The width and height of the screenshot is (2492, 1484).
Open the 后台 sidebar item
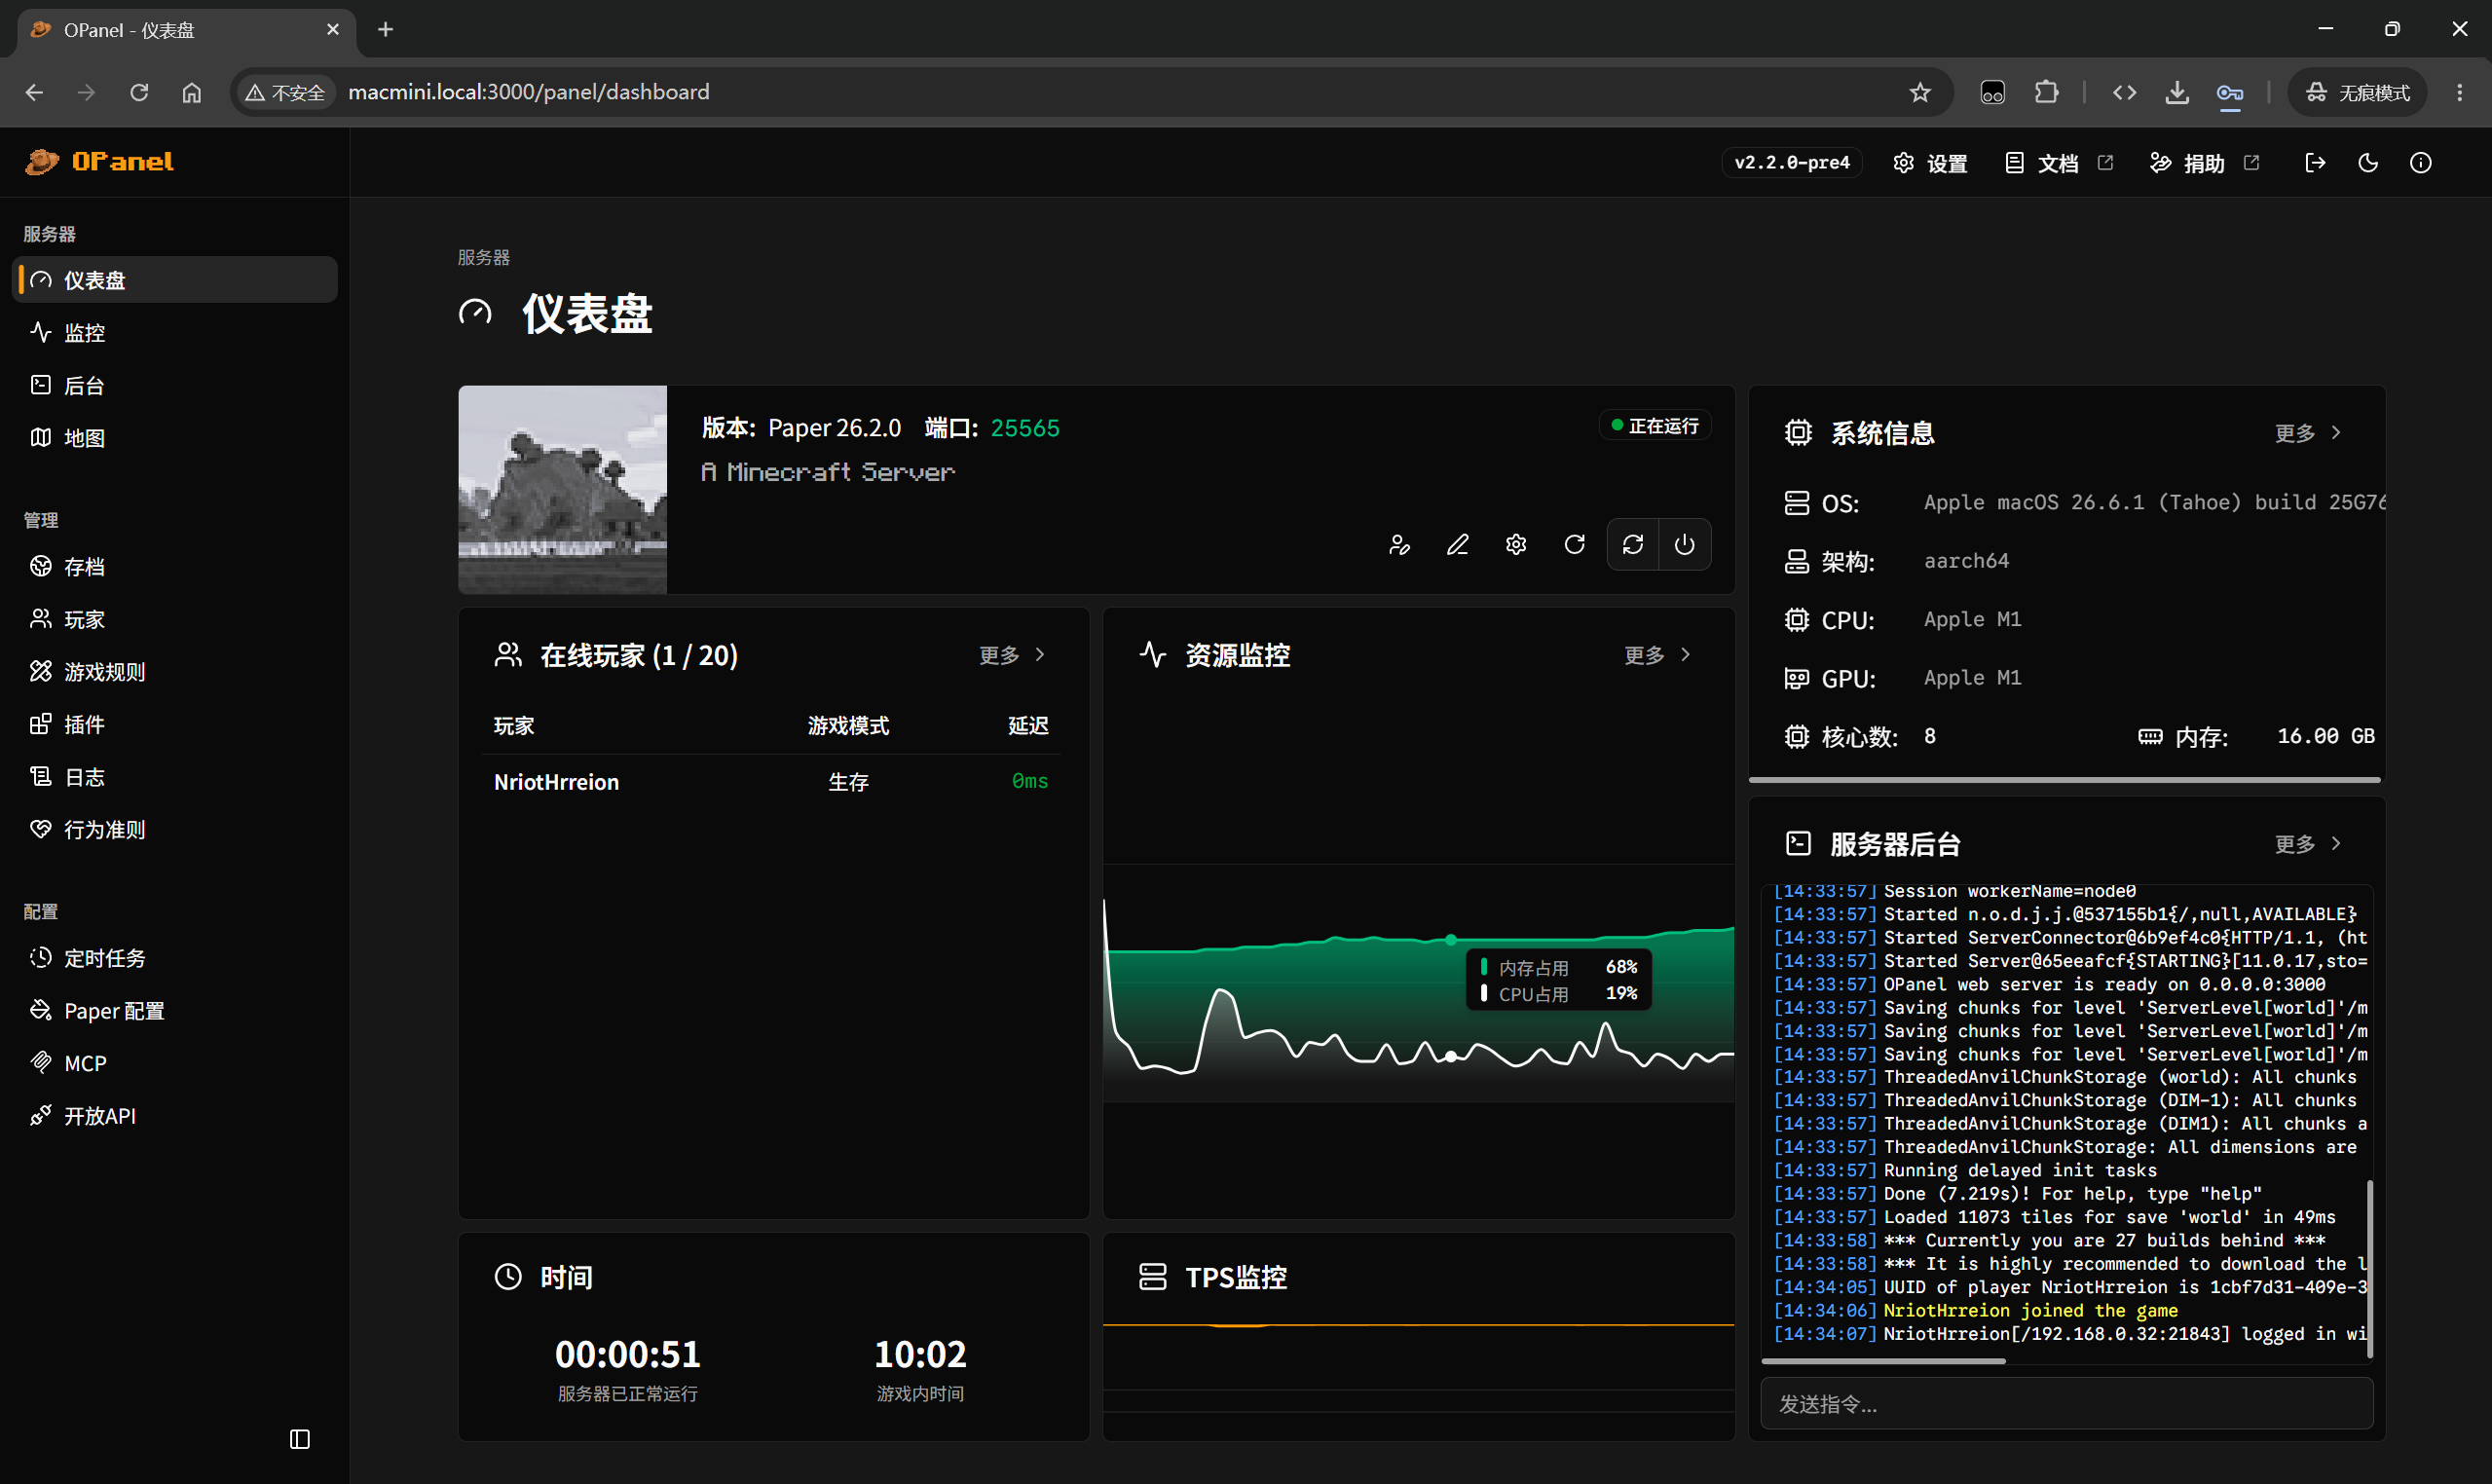(x=176, y=385)
